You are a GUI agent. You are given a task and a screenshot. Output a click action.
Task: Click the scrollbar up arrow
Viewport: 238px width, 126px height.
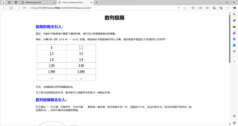pos(230,13)
